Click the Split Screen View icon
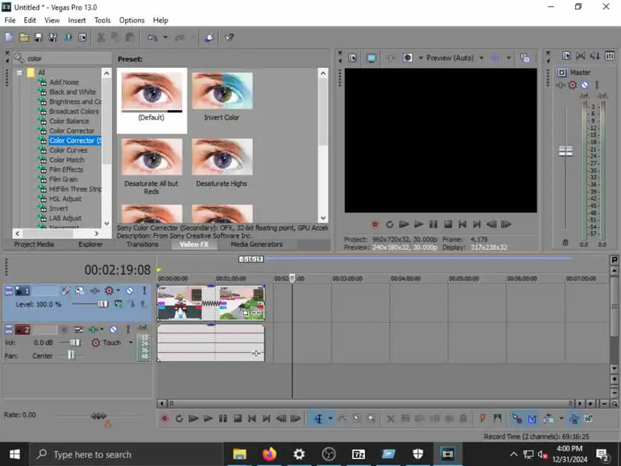621x466 pixels. point(408,58)
